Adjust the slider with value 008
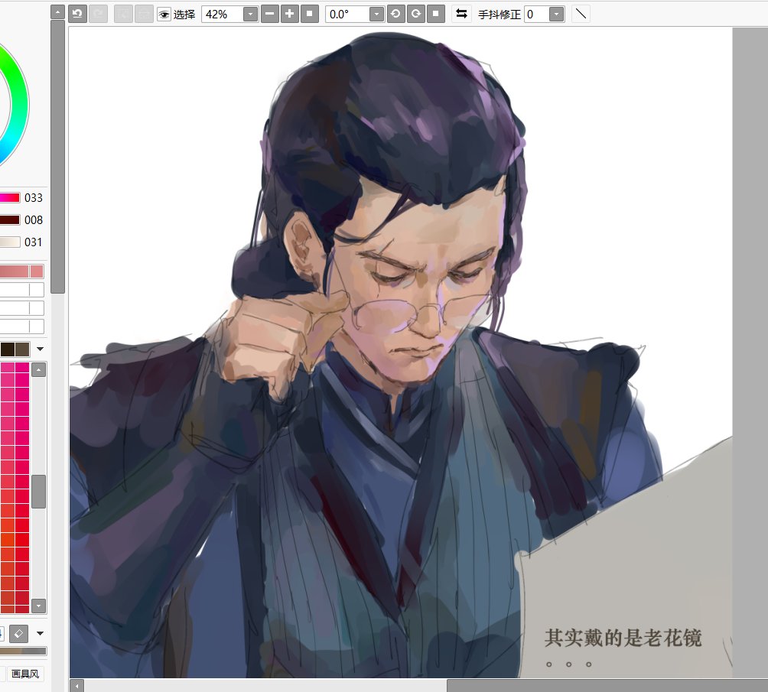 click(x=10, y=220)
